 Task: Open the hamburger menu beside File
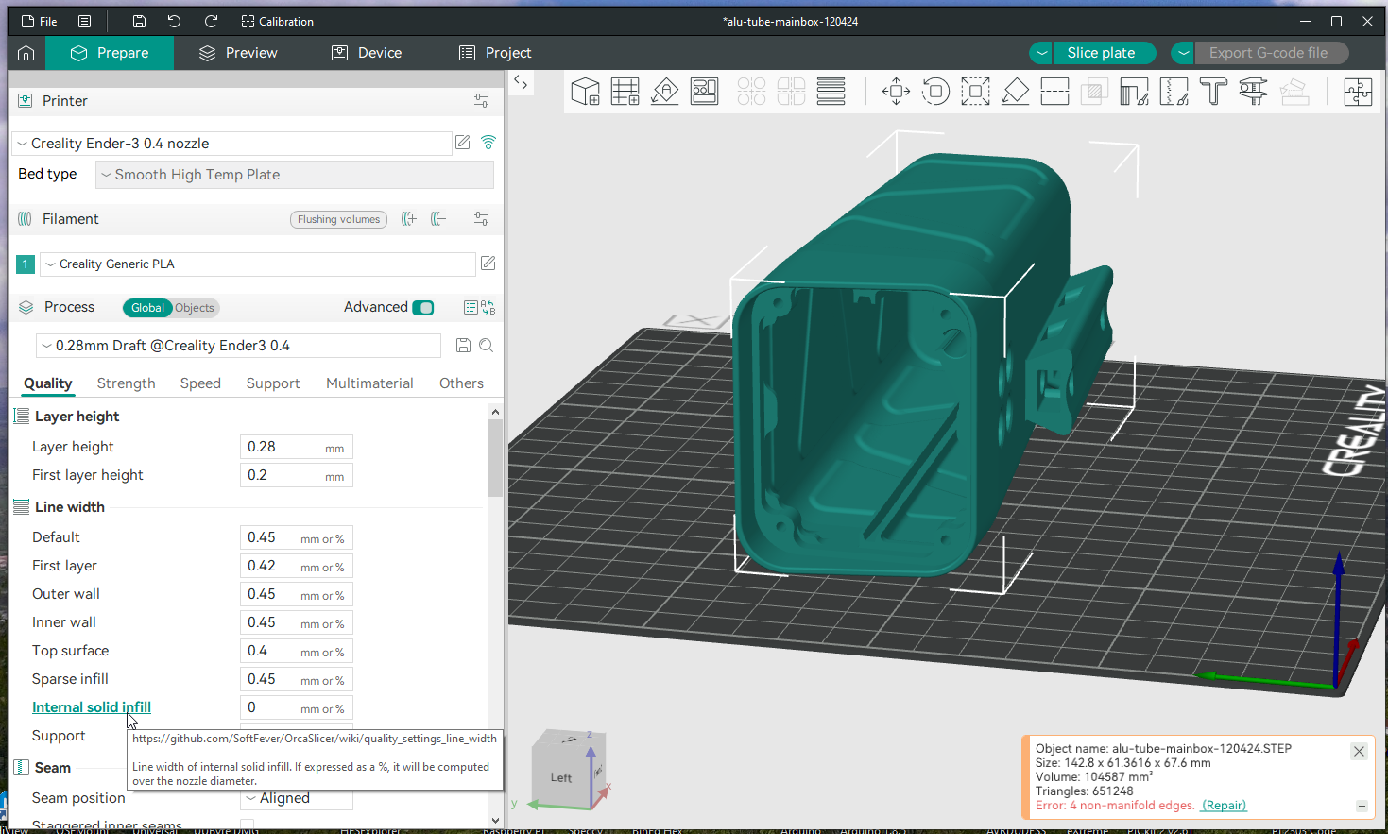(85, 21)
